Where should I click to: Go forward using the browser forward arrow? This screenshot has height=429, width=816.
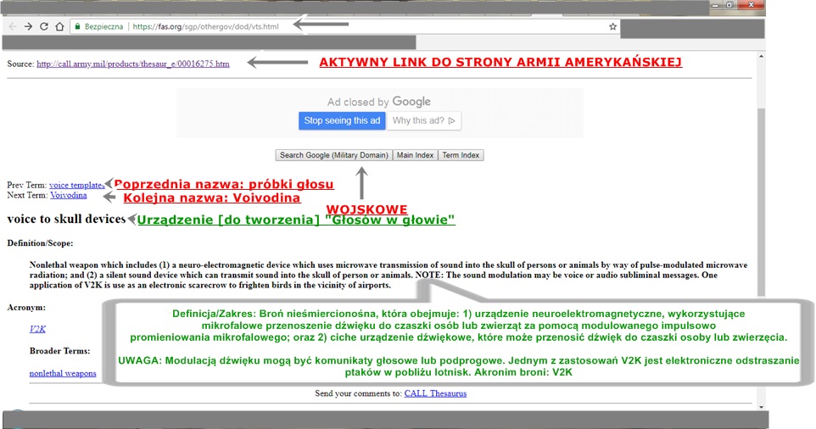(x=28, y=26)
